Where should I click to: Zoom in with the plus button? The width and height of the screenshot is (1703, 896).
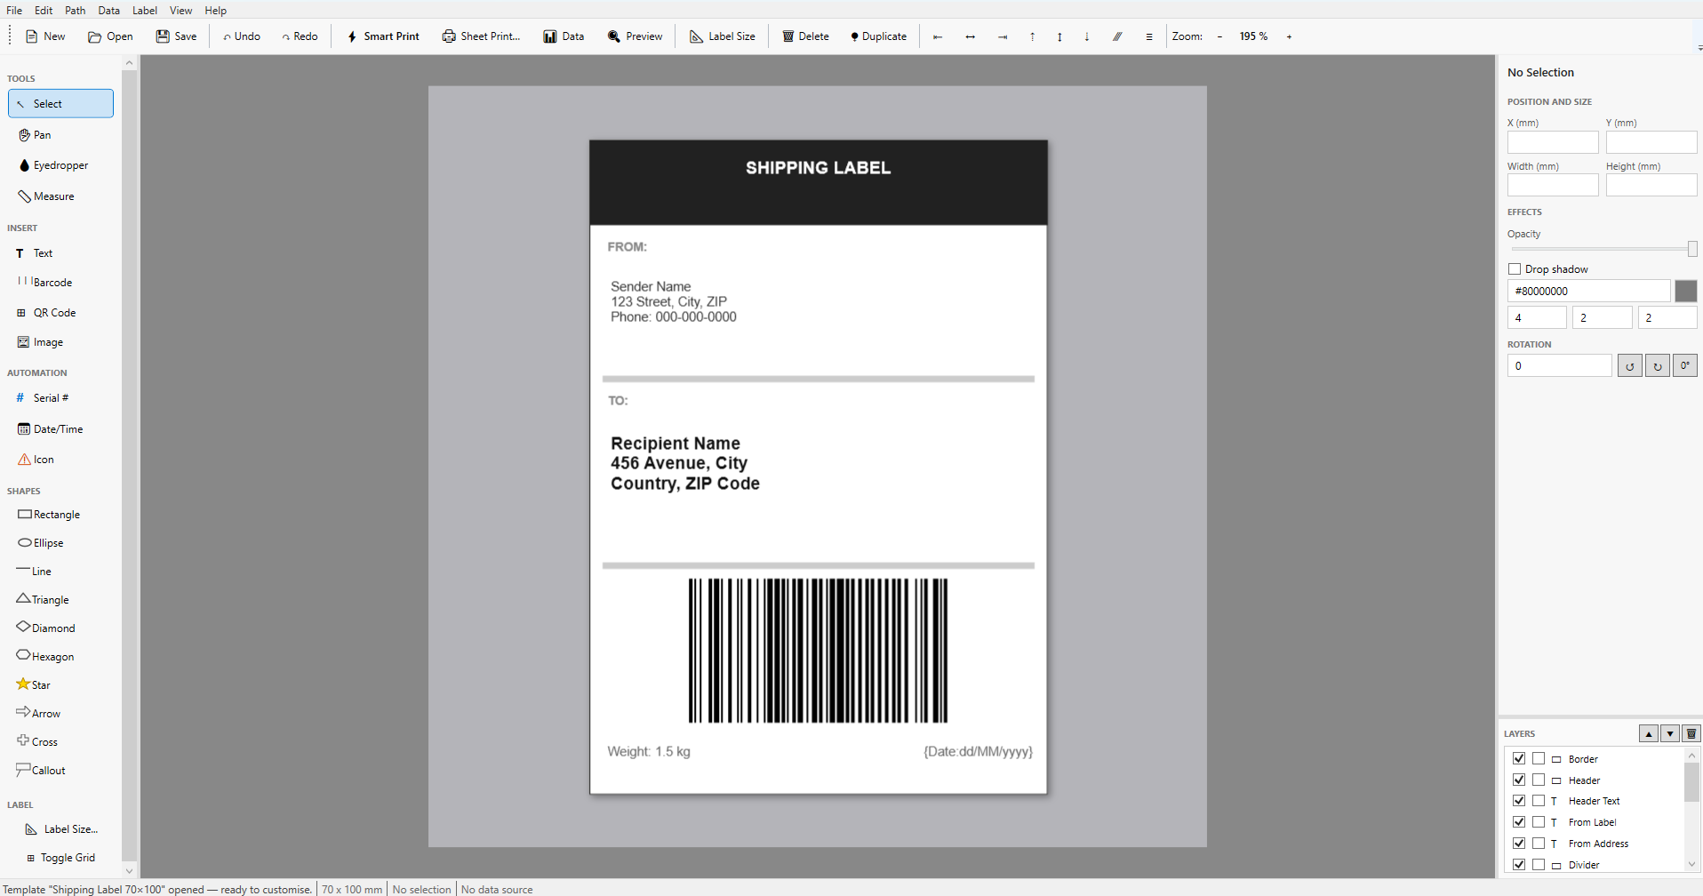click(1289, 36)
